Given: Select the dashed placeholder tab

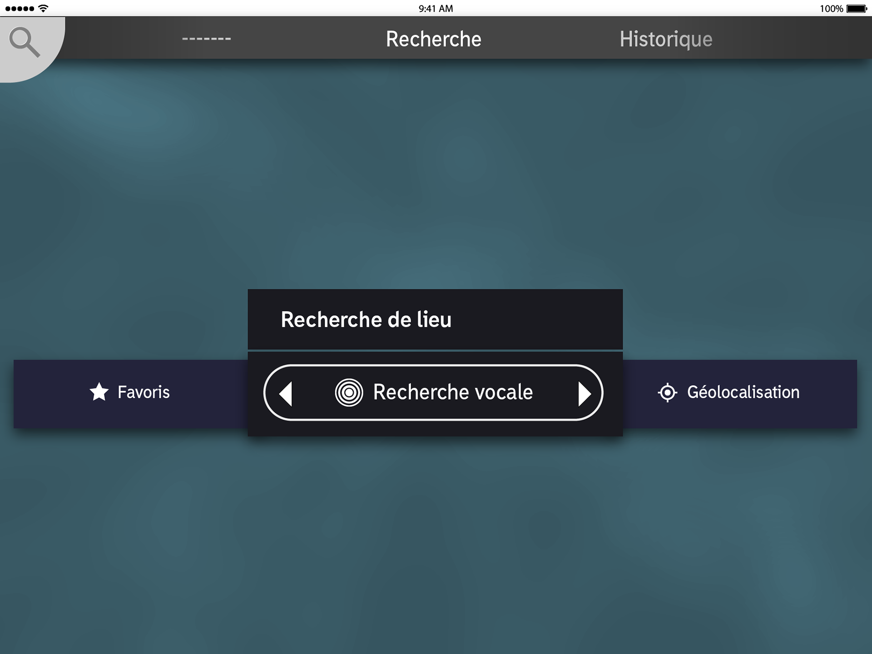Looking at the screenshot, I should tap(207, 39).
